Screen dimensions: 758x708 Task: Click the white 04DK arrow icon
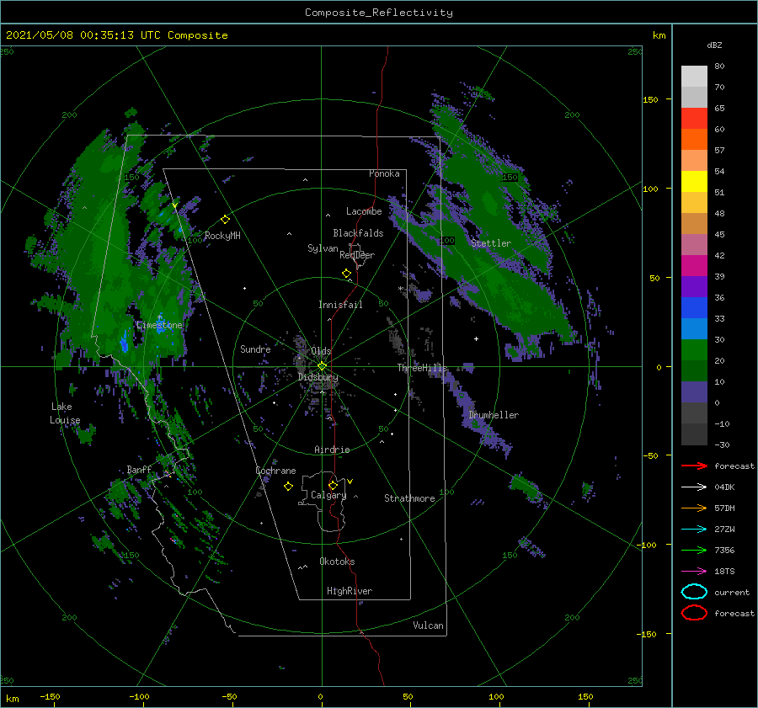coord(694,487)
